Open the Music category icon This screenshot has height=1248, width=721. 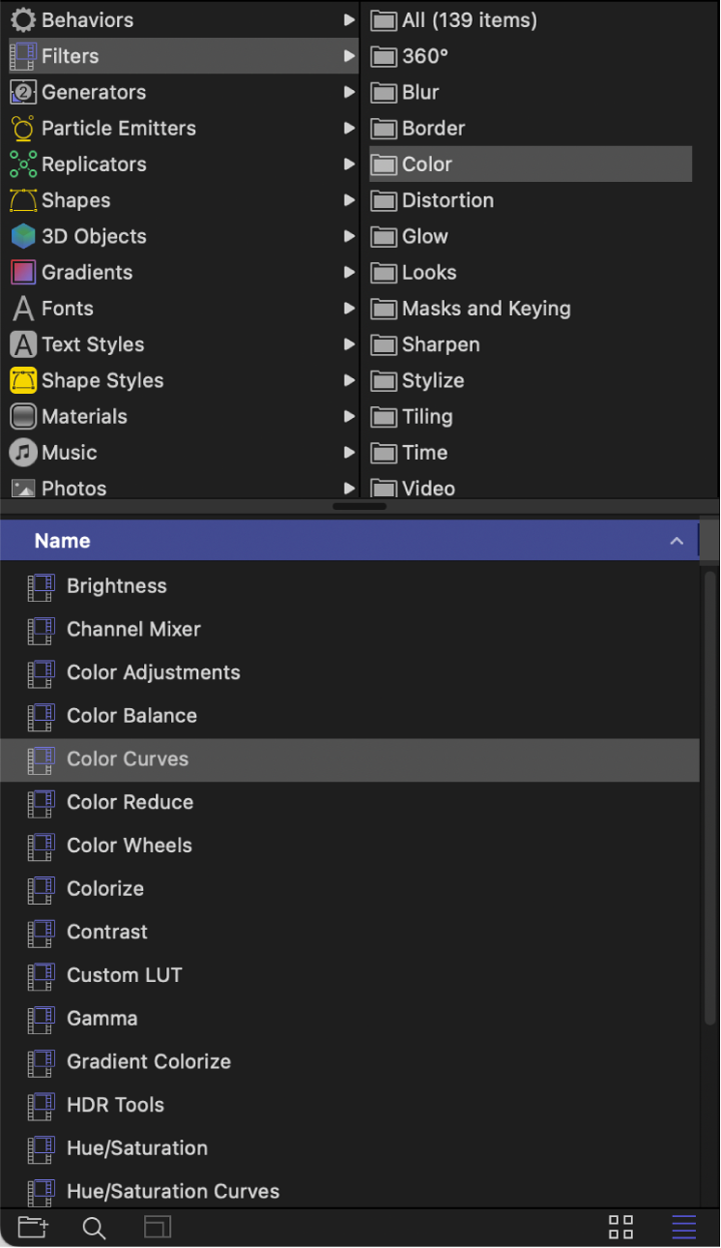pos(22,452)
